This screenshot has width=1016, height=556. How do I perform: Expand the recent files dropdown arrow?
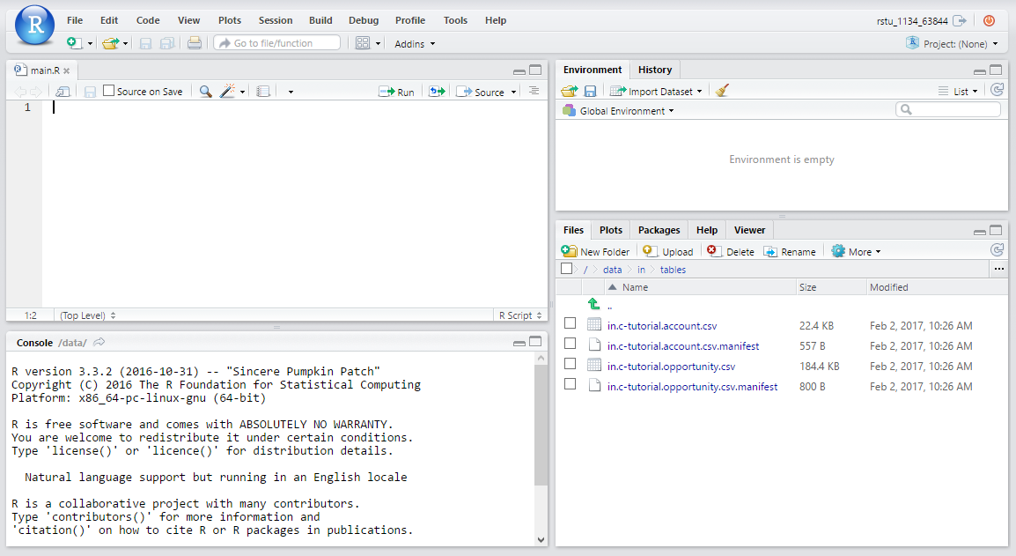pos(125,44)
